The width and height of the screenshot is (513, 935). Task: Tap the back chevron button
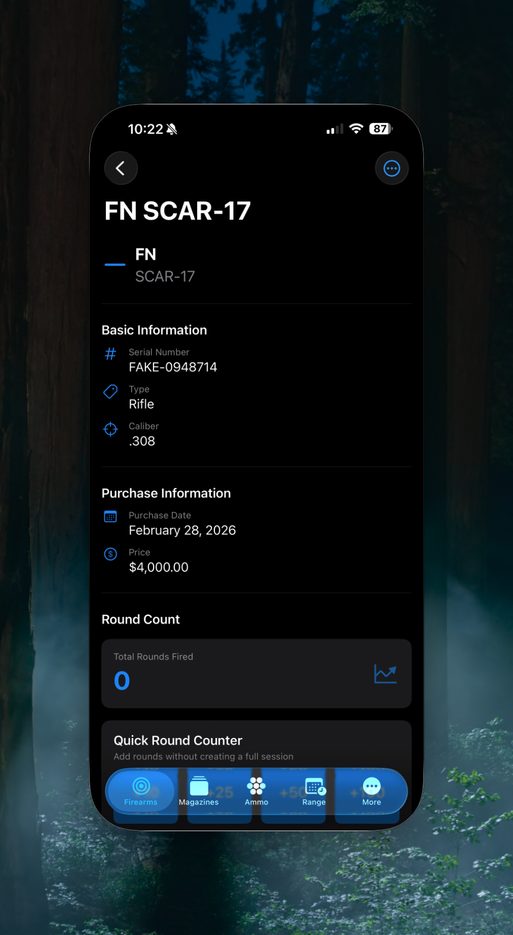pos(120,168)
